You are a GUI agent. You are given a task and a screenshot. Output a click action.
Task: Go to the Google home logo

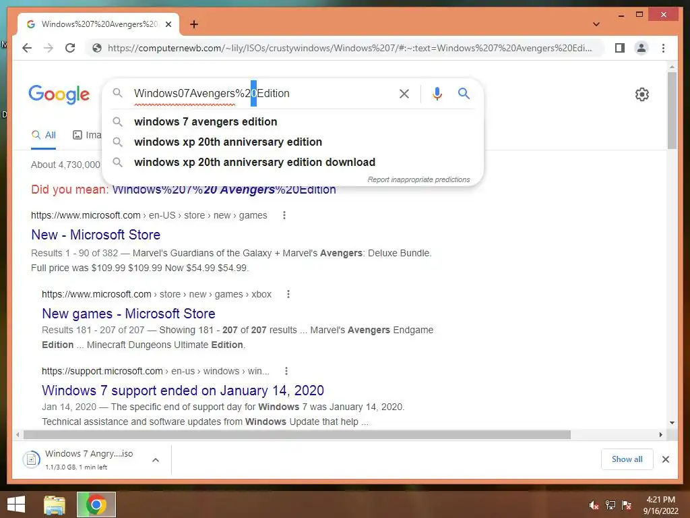59,94
